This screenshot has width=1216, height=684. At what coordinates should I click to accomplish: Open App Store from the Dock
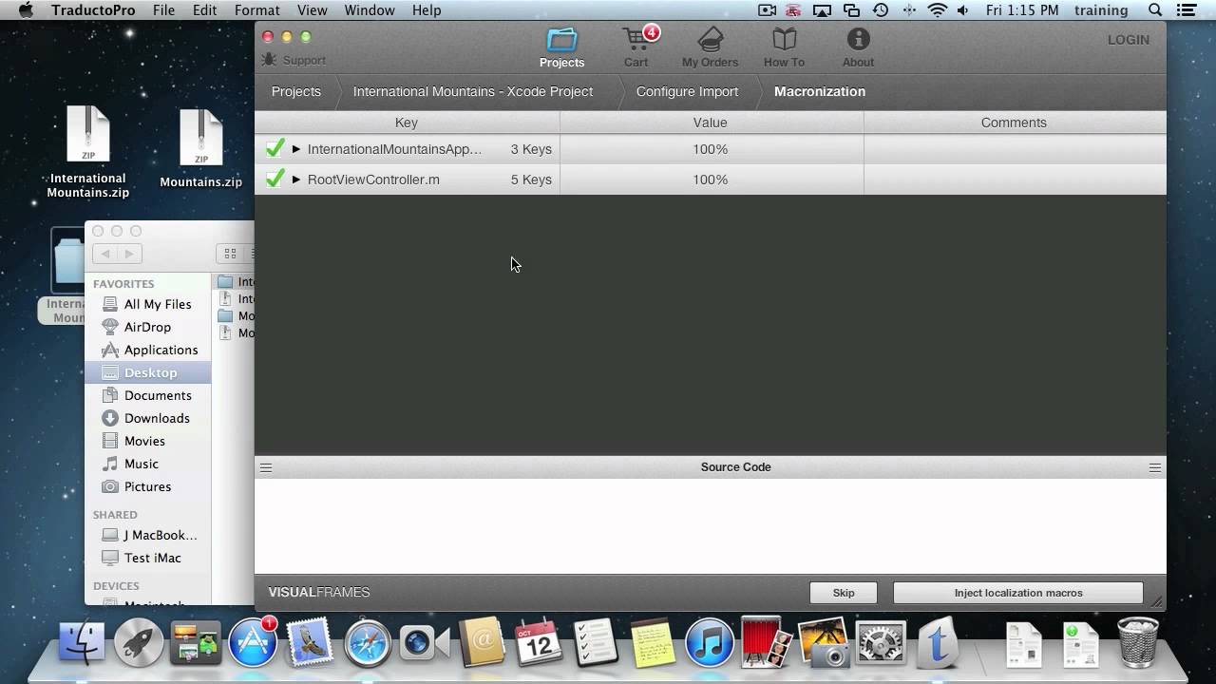(253, 643)
